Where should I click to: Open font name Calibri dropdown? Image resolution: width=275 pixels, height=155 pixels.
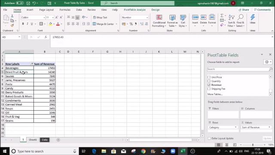pos(44,17)
